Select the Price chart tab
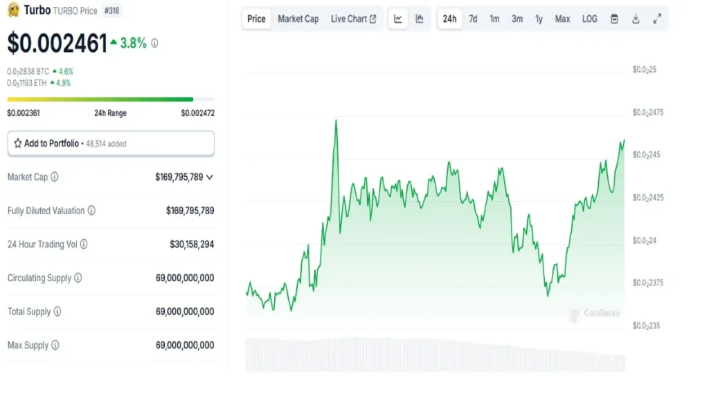 256,19
